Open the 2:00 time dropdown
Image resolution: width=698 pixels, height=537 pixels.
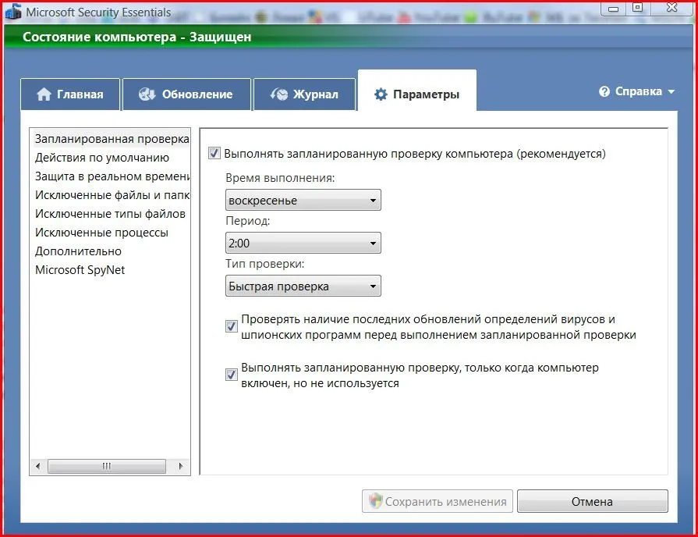[x=303, y=243]
